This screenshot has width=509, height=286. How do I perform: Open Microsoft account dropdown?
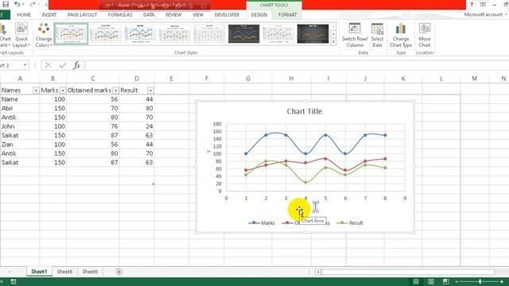point(485,14)
